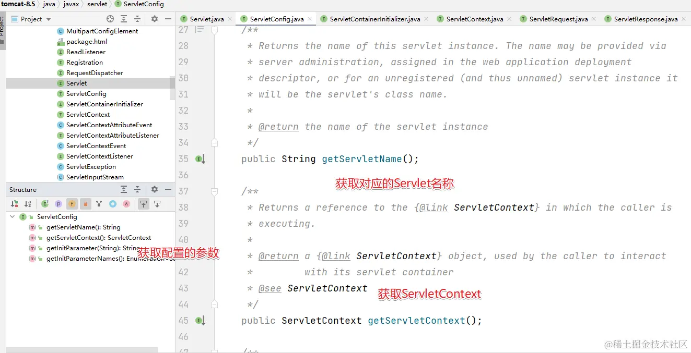Image resolution: width=691 pixels, height=353 pixels.
Task: Open Structure panel gear settings
Action: [x=155, y=189]
